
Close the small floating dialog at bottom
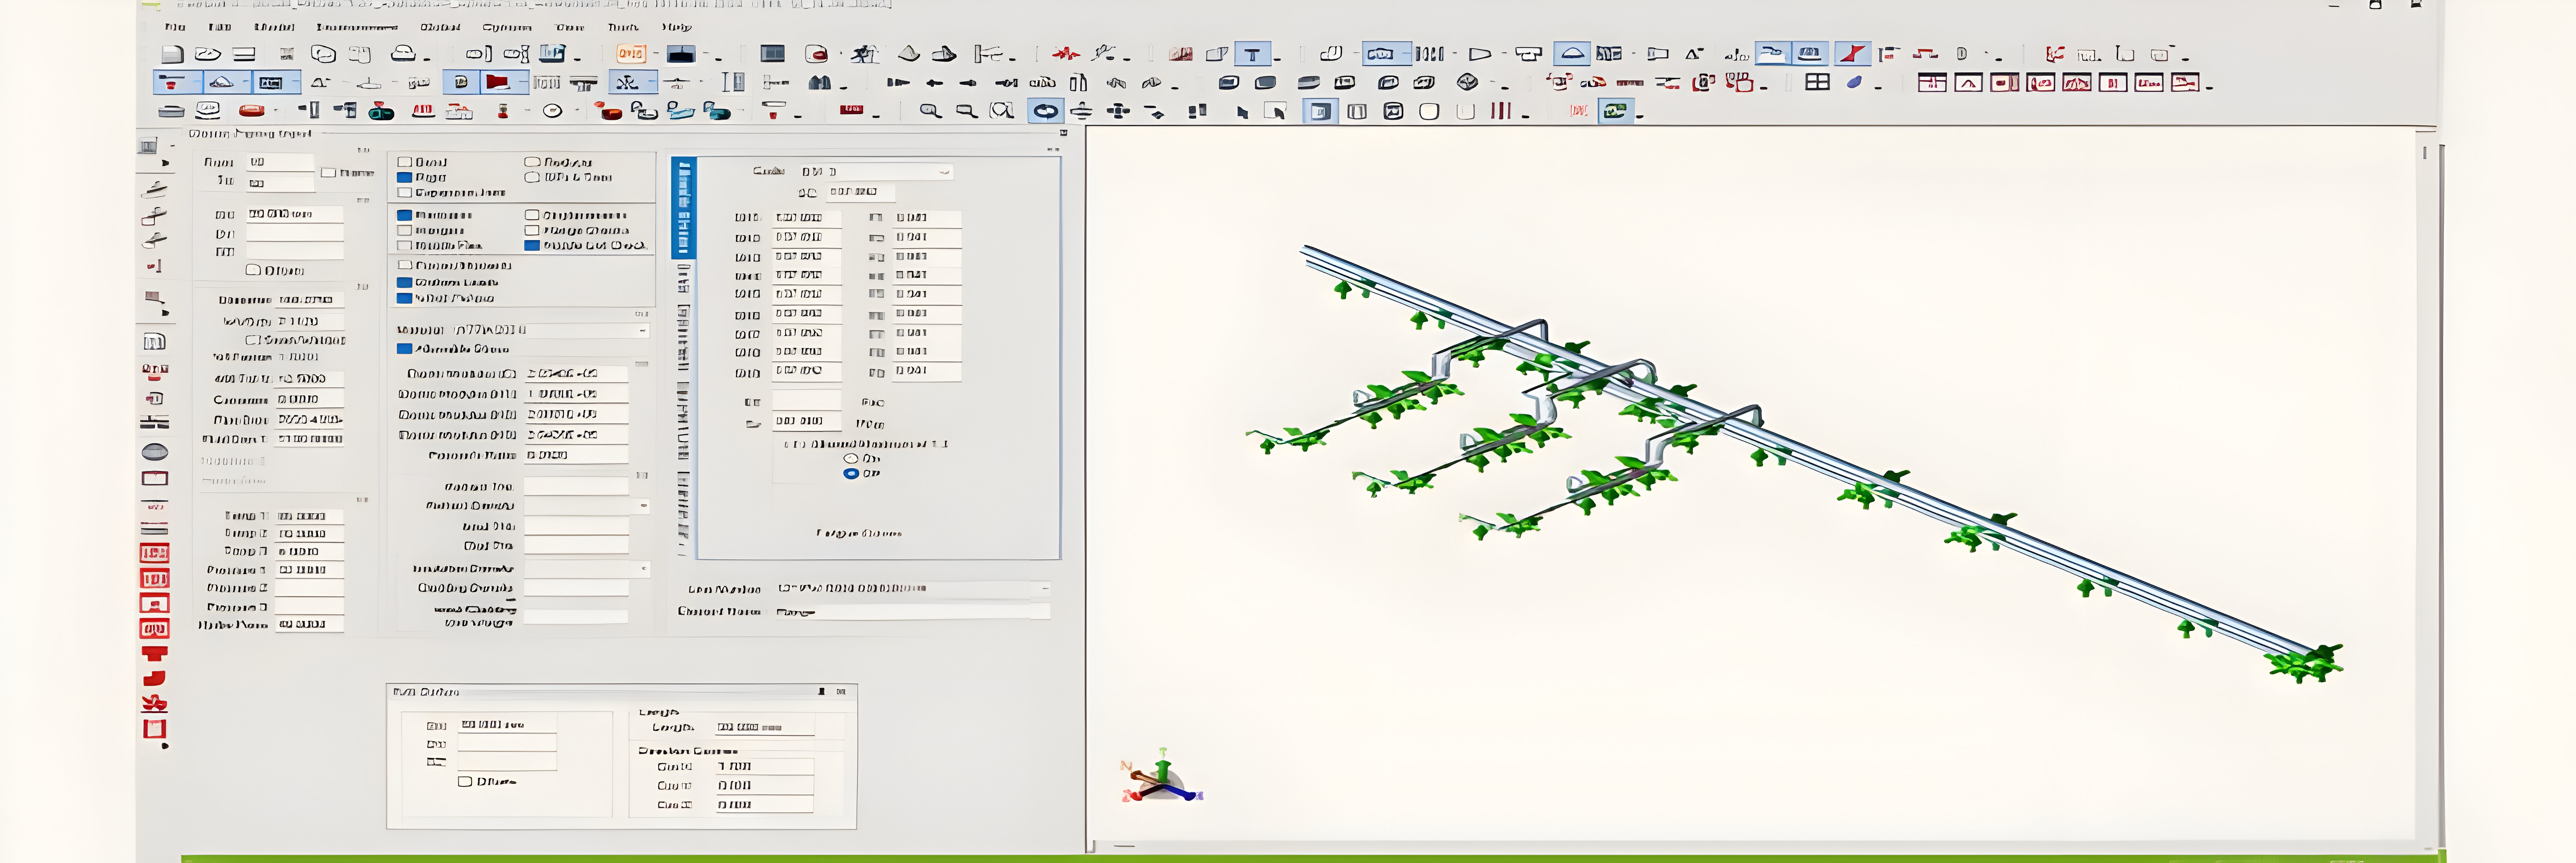[x=841, y=692]
